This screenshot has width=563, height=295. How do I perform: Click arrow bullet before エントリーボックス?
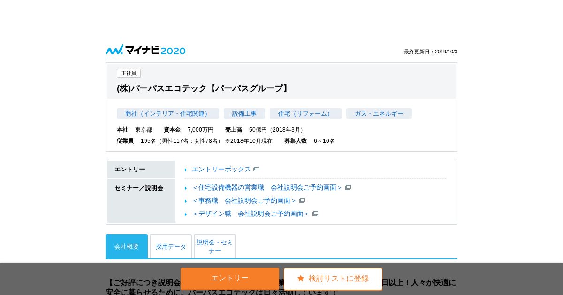186,170
